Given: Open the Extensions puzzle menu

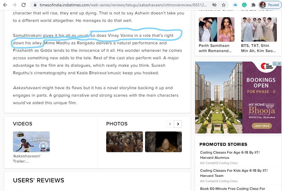Looking at the screenshot, I should pos(254,5).
